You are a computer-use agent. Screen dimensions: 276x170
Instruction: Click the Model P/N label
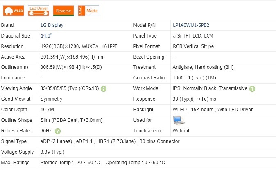coord(144,25)
